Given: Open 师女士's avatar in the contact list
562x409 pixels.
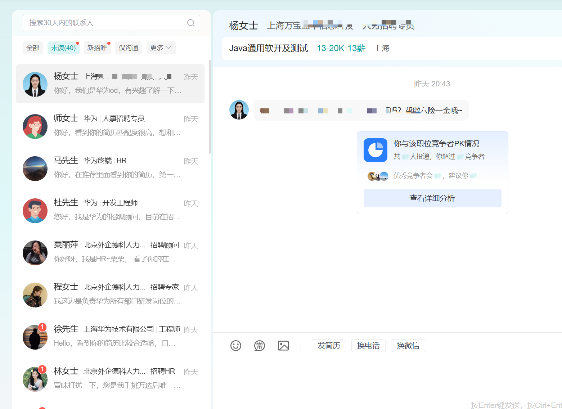Looking at the screenshot, I should pos(35,126).
